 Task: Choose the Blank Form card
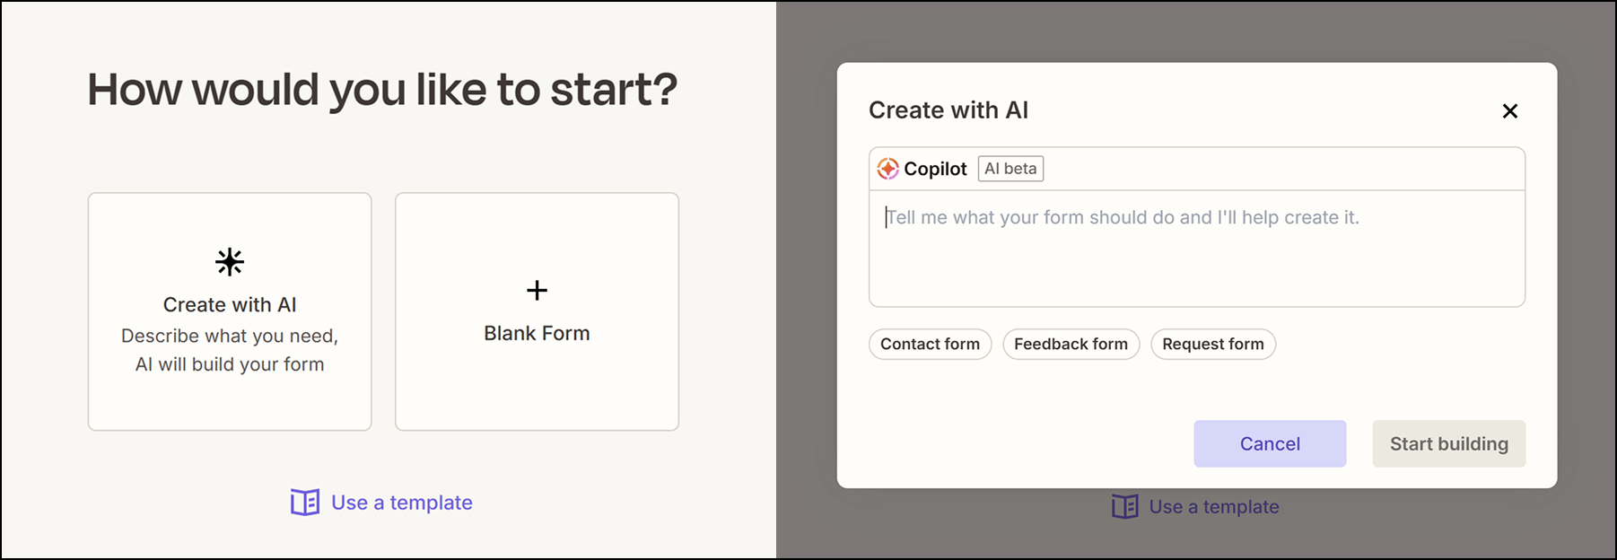(536, 311)
